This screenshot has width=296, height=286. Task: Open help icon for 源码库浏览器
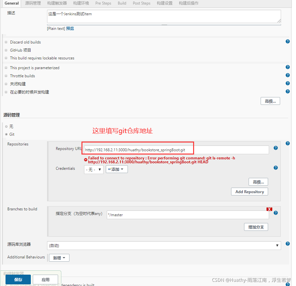(288, 243)
